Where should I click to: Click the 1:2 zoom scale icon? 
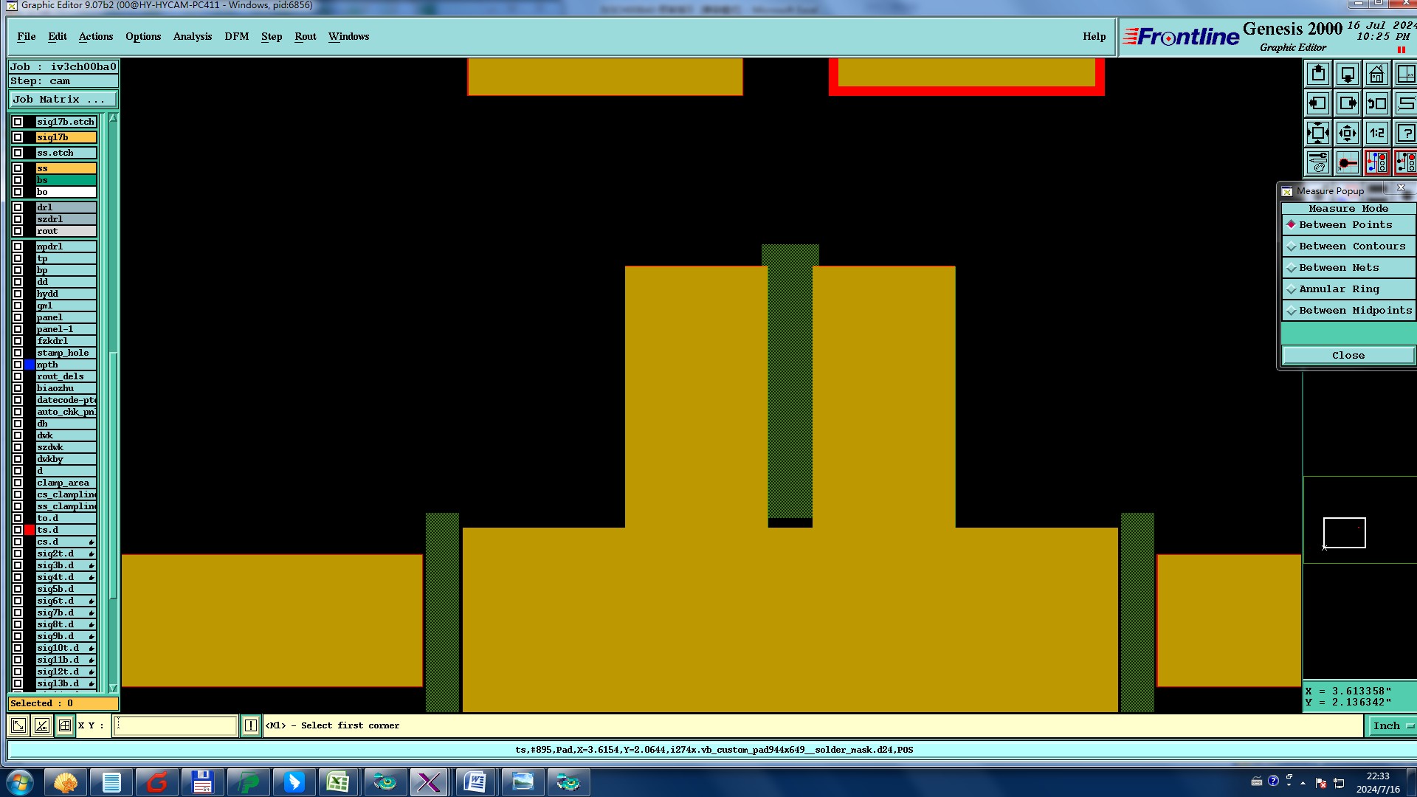point(1376,134)
